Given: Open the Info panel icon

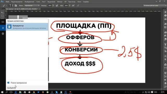Looking at the screenshot, I should click(x=165, y=16).
